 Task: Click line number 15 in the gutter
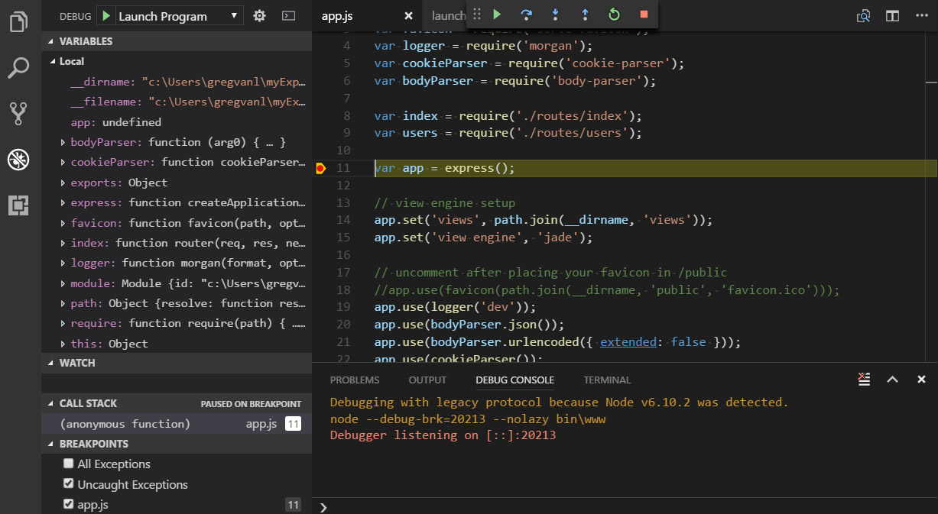[342, 238]
